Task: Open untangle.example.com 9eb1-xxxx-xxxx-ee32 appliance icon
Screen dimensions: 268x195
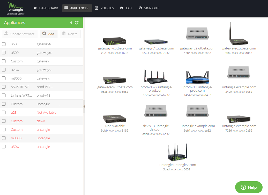Action: pyautogui.click(x=197, y=111)
